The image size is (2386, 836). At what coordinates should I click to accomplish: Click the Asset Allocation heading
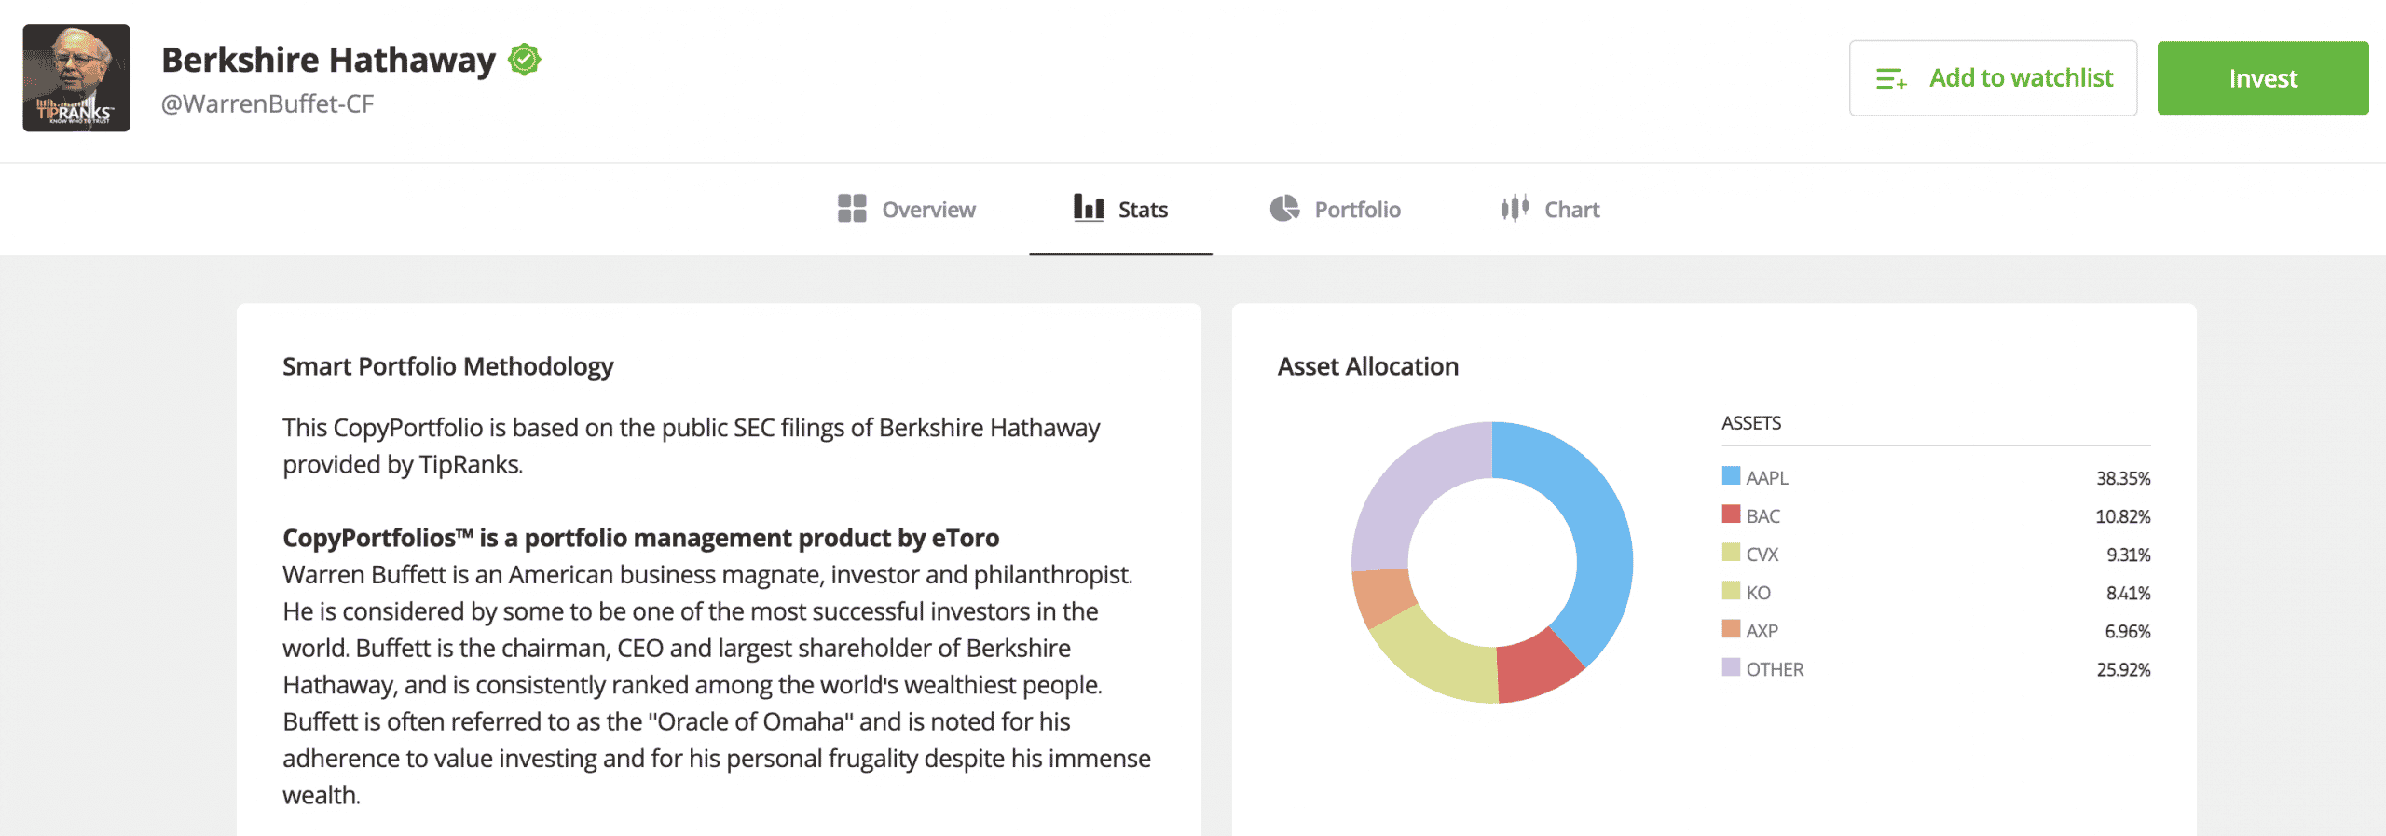(1367, 366)
